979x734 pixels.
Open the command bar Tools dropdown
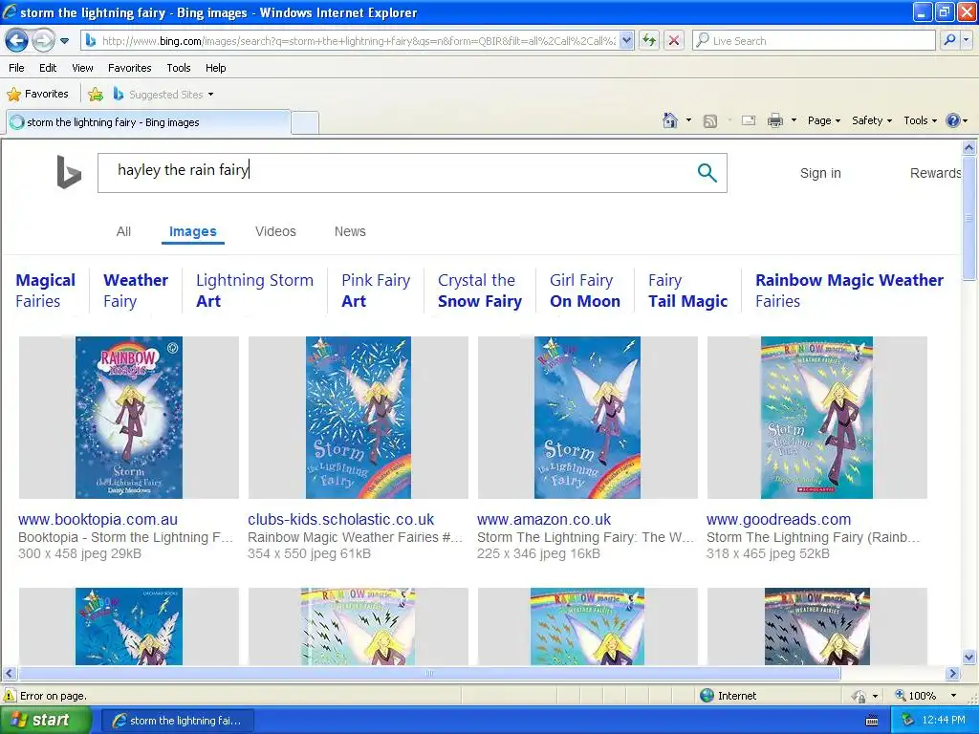[x=920, y=120]
